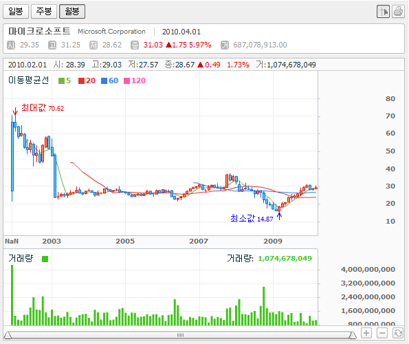This screenshot has height=344, width=409.
Task: Click the volume value 687,078,913.00
Action: (x=260, y=45)
